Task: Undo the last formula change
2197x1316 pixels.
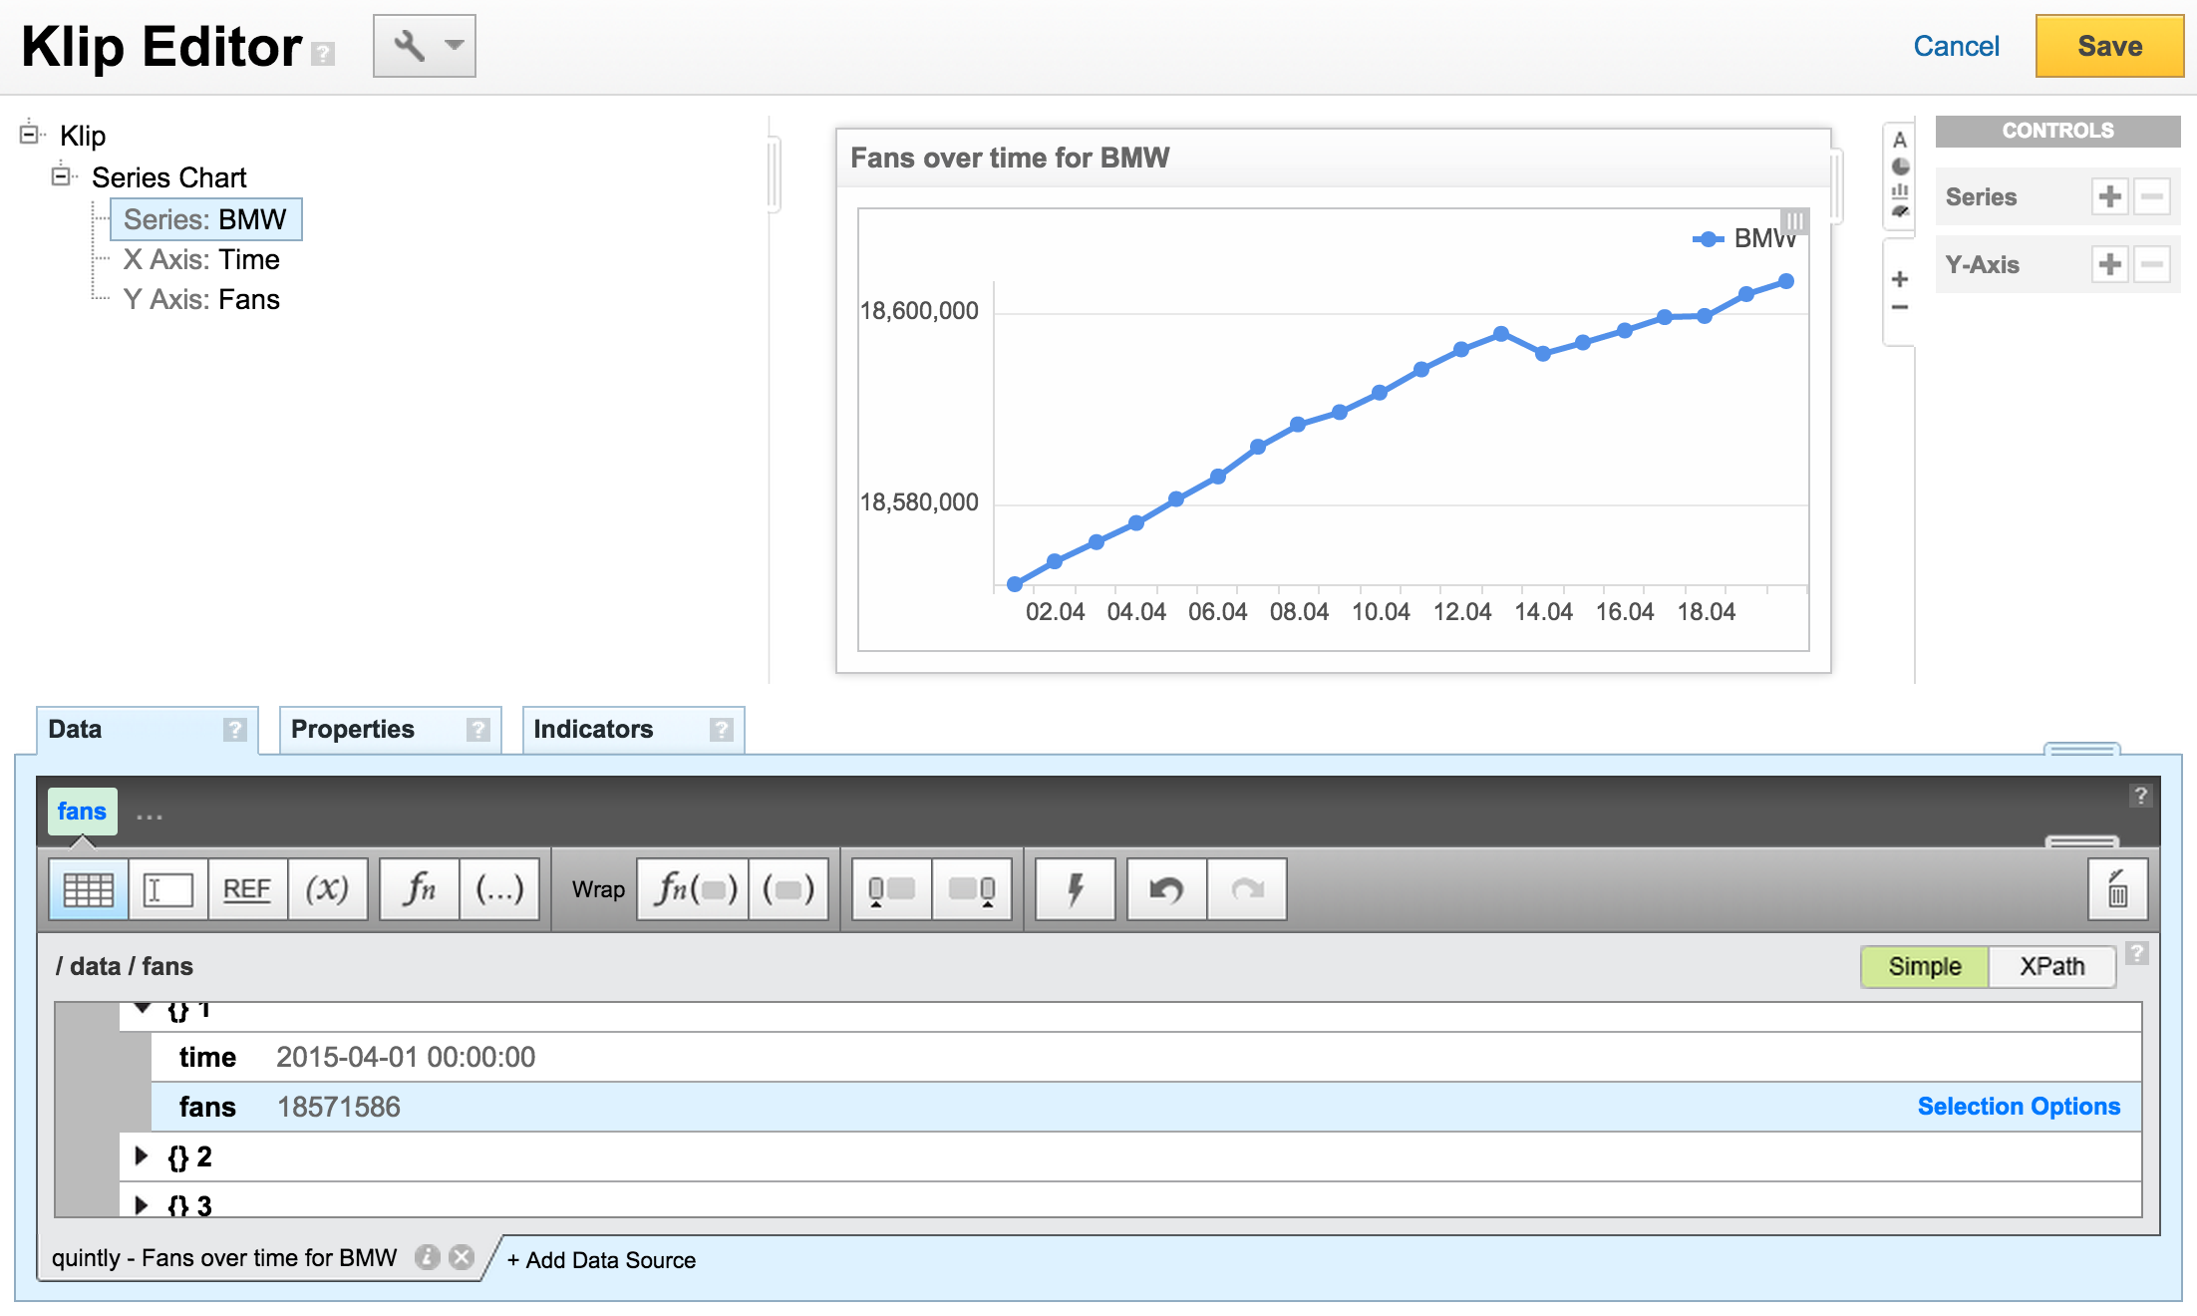Action: point(1166,889)
